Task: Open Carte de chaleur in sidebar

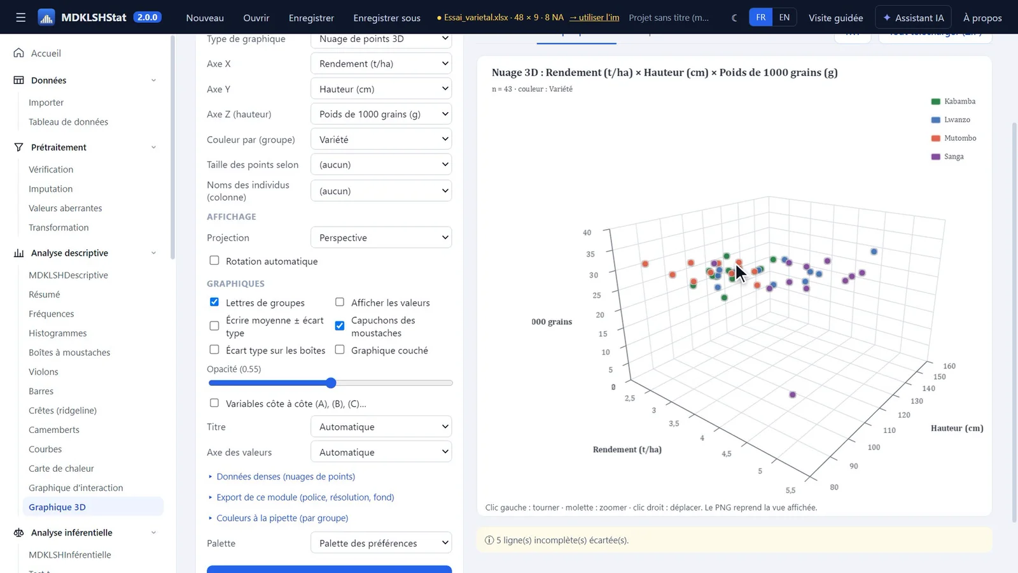Action: click(x=61, y=468)
